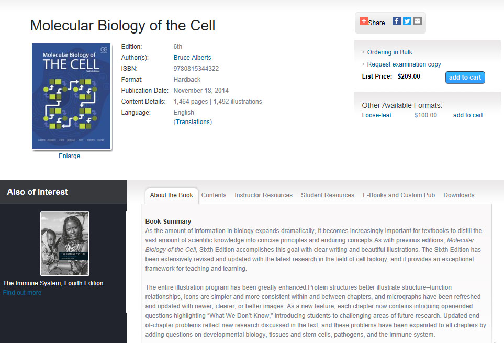Open the Student Resources tab
The height and width of the screenshot is (343, 504).
click(x=327, y=195)
